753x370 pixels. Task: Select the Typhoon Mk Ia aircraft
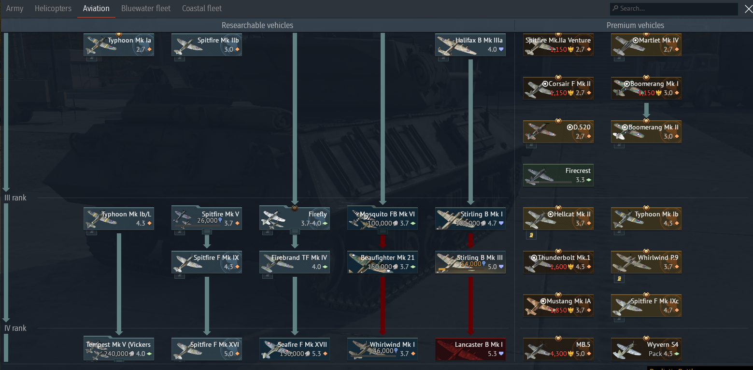(119, 44)
